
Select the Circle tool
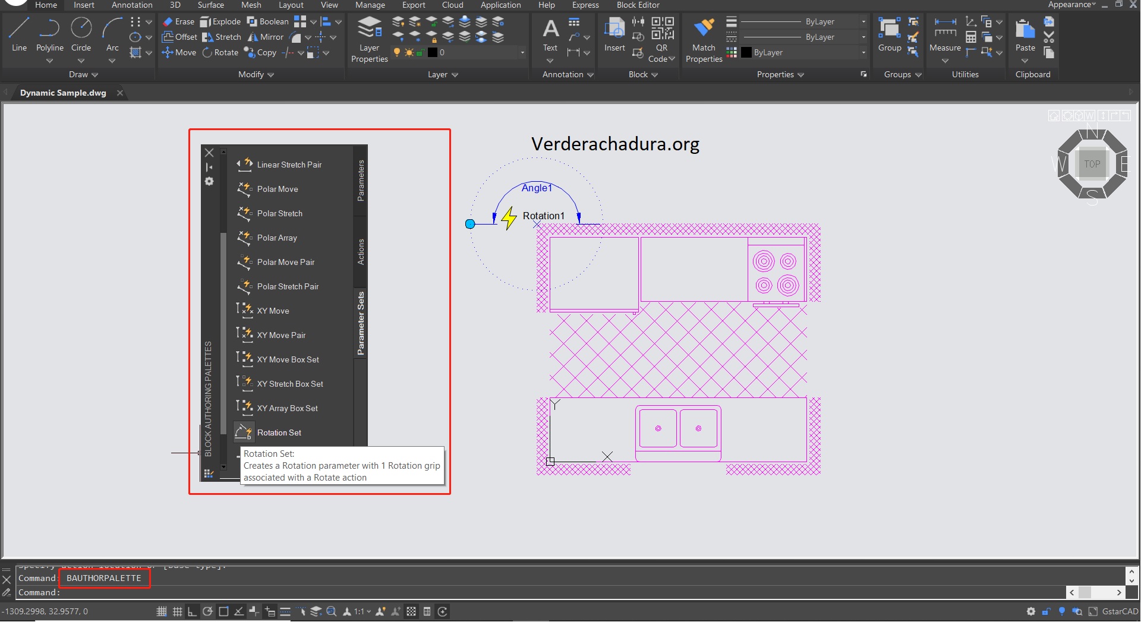tap(81, 34)
